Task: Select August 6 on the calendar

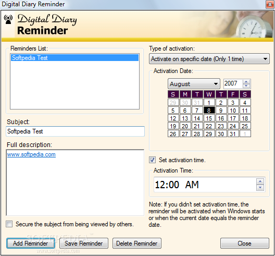Action: (185, 110)
